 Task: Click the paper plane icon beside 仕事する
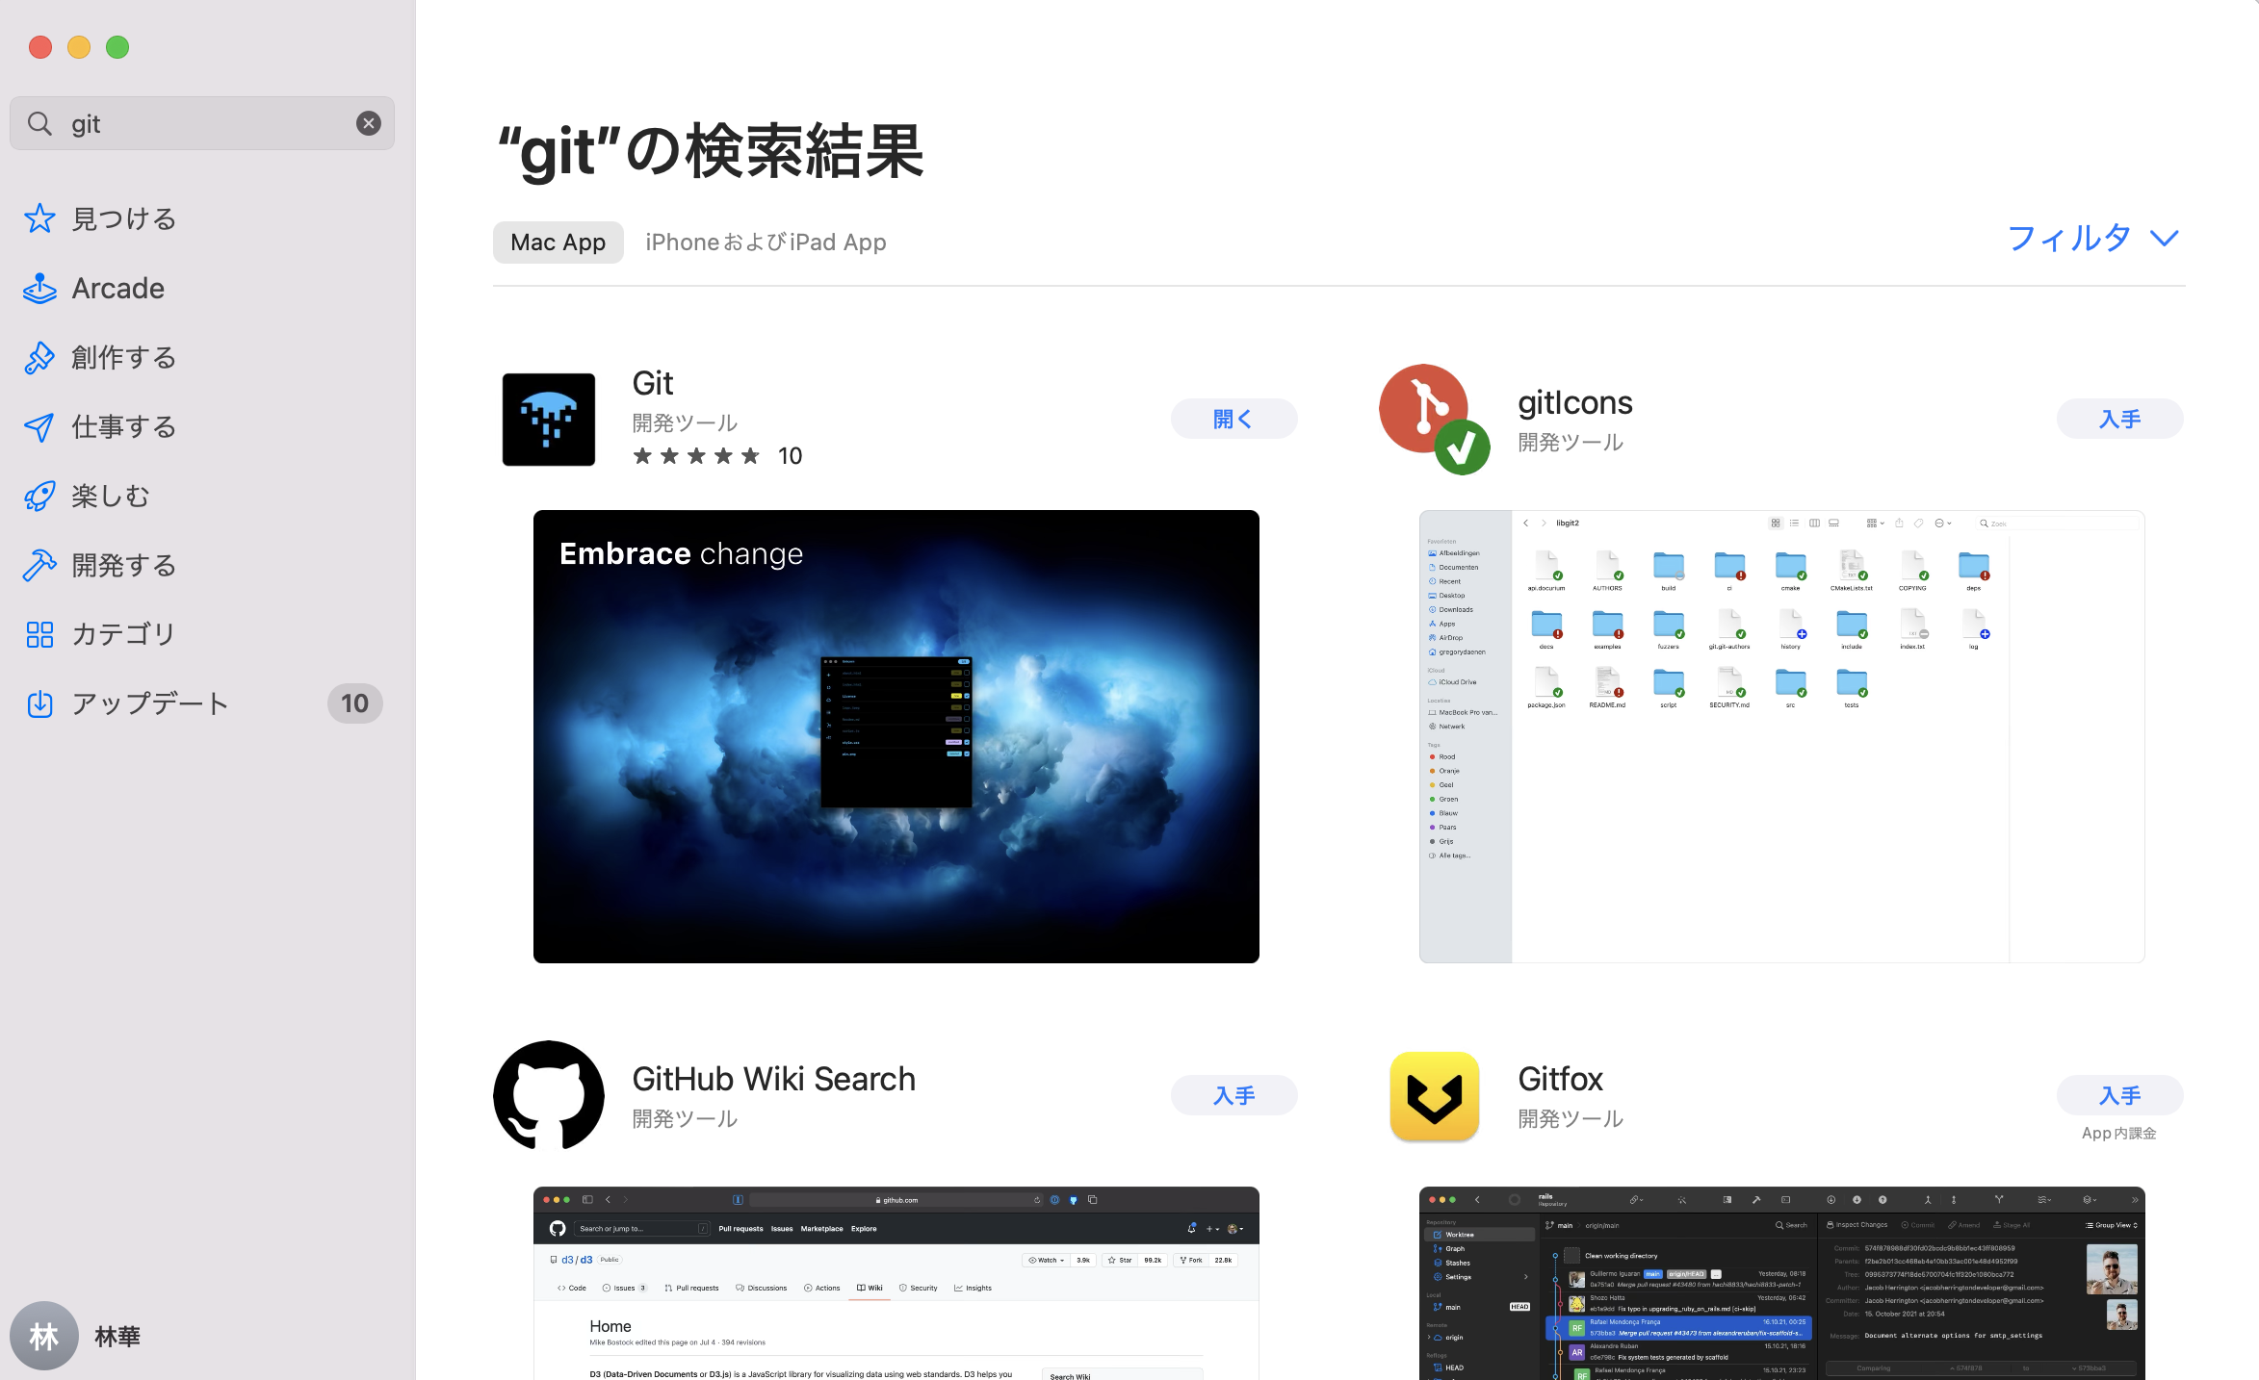click(x=39, y=426)
